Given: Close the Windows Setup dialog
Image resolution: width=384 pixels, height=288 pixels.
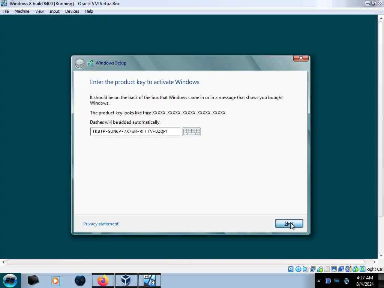Looking at the screenshot, I should click(301, 58).
